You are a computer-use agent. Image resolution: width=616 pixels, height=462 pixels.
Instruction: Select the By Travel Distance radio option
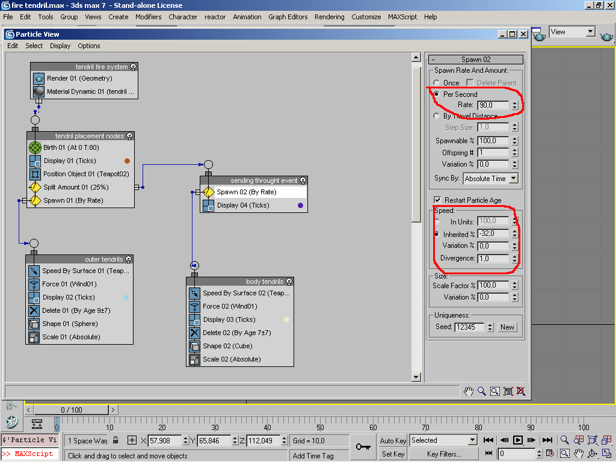pyautogui.click(x=437, y=116)
